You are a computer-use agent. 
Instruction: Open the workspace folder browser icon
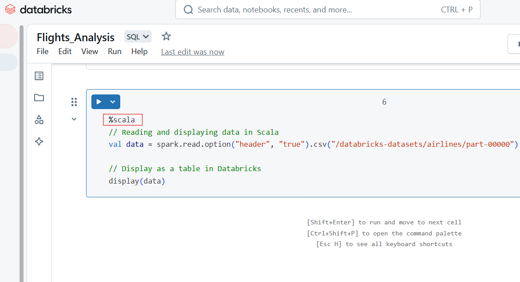[x=39, y=98]
